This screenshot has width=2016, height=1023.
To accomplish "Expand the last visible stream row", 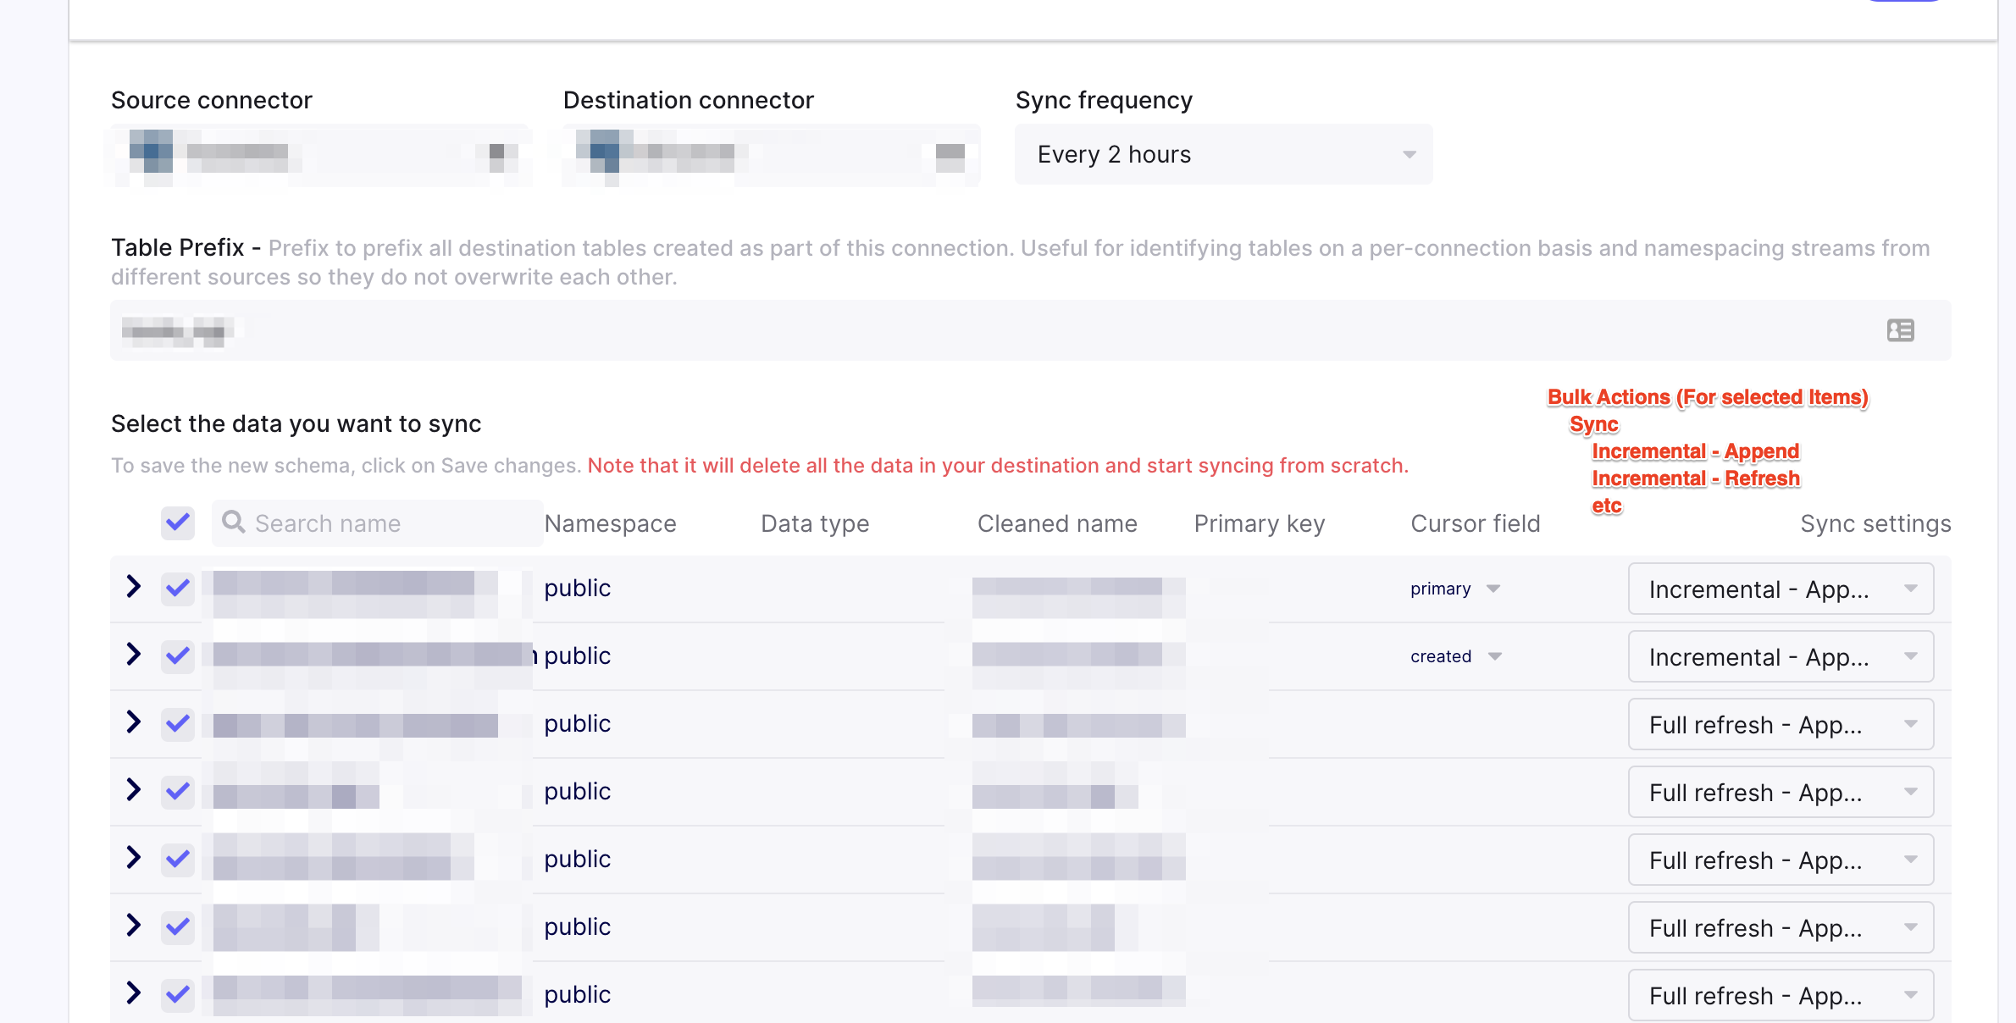I will point(133,995).
